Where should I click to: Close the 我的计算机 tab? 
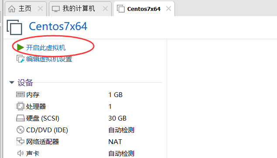click(x=105, y=8)
